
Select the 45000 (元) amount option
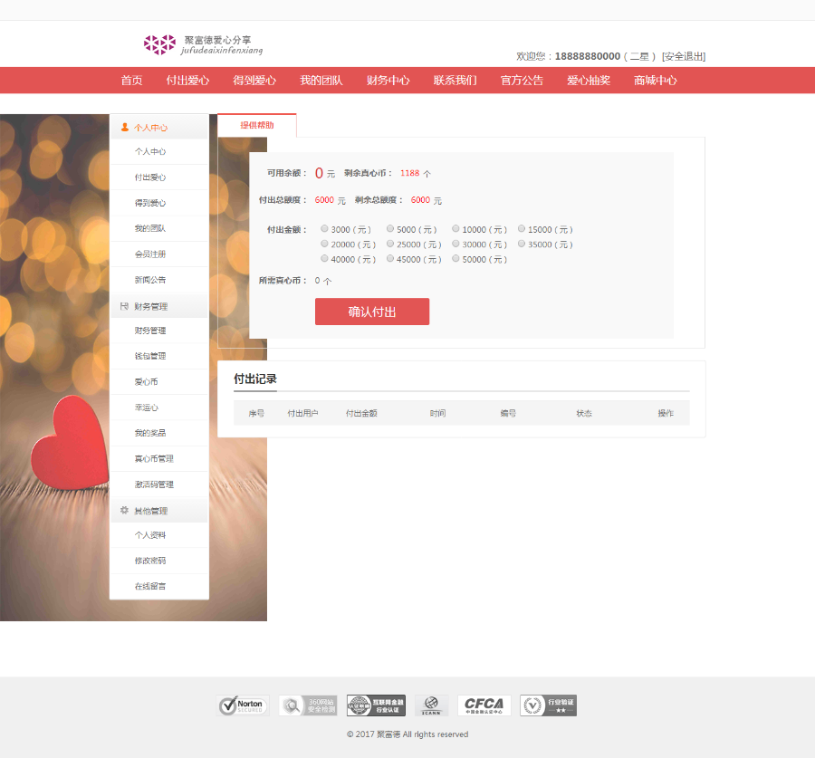pyautogui.click(x=389, y=258)
